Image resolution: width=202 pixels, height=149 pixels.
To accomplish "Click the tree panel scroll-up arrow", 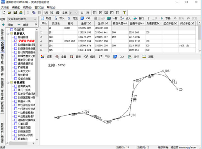I will pyautogui.click(x=37, y=30).
